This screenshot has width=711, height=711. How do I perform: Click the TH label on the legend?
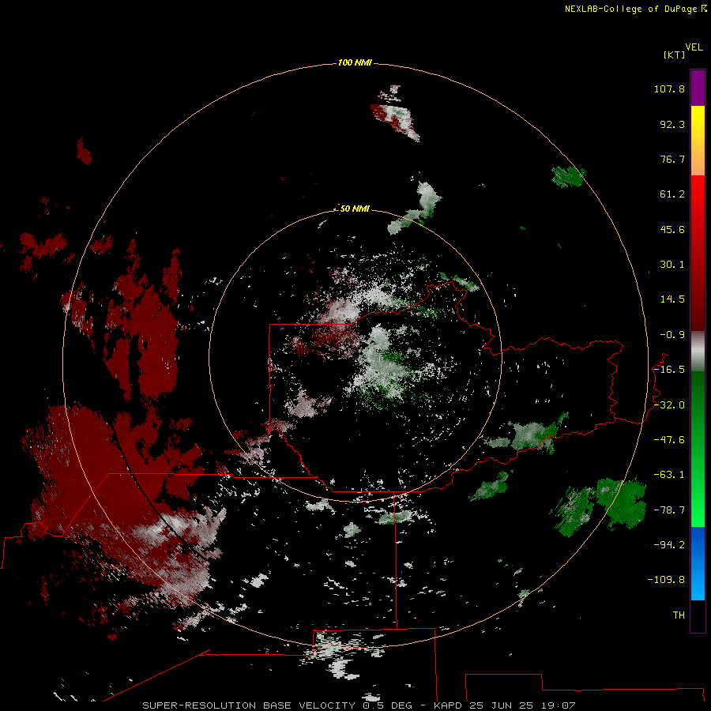pyautogui.click(x=679, y=615)
